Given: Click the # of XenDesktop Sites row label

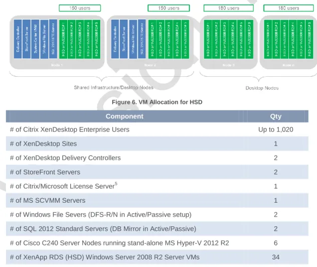Looking at the screenshot, I should coord(43,144).
